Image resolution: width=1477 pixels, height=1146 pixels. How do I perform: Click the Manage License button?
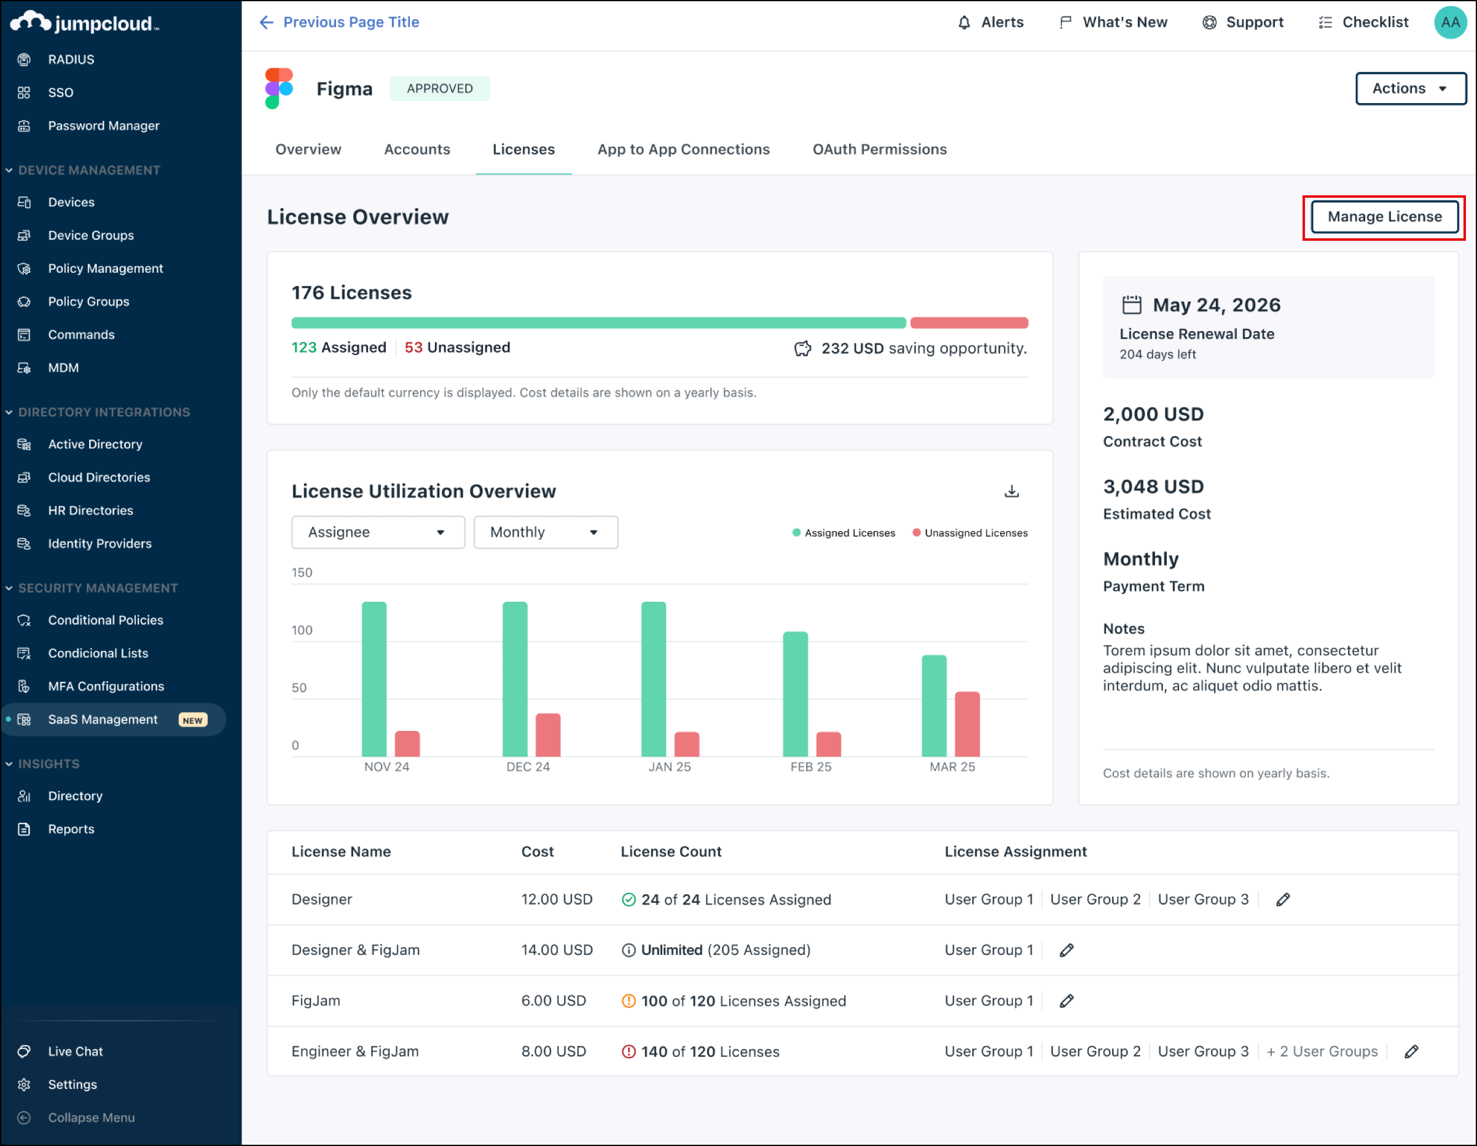(x=1384, y=217)
